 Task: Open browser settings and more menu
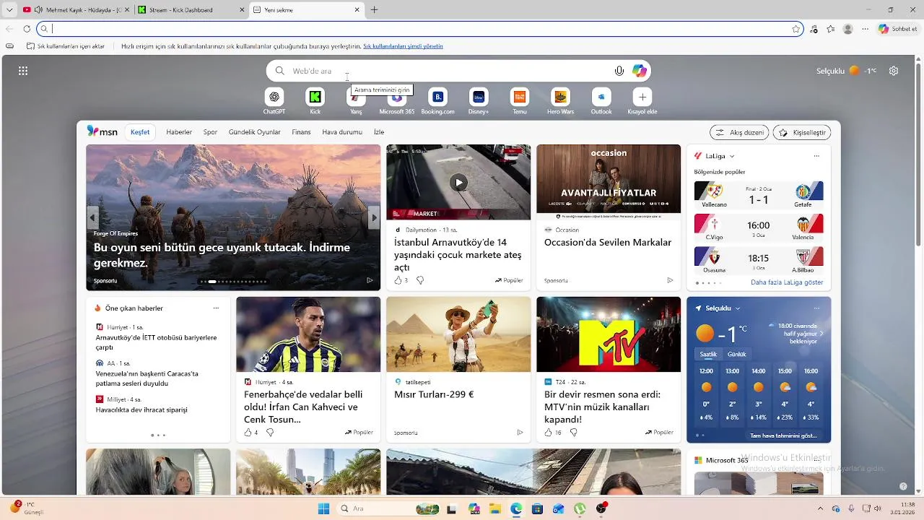click(865, 29)
